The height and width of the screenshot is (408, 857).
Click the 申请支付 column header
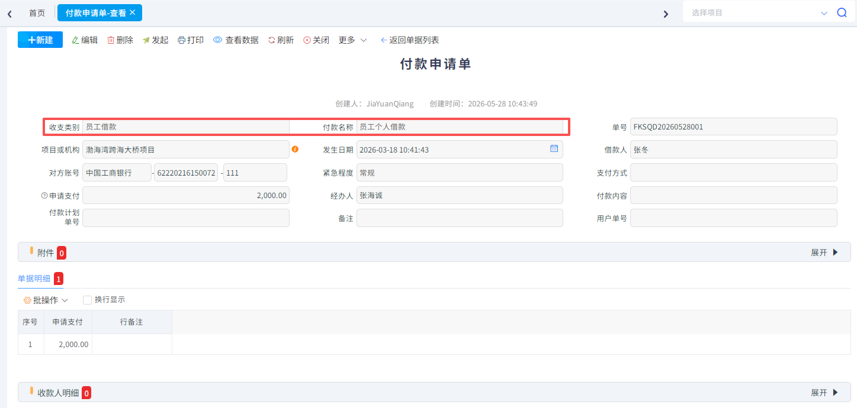[x=68, y=322]
